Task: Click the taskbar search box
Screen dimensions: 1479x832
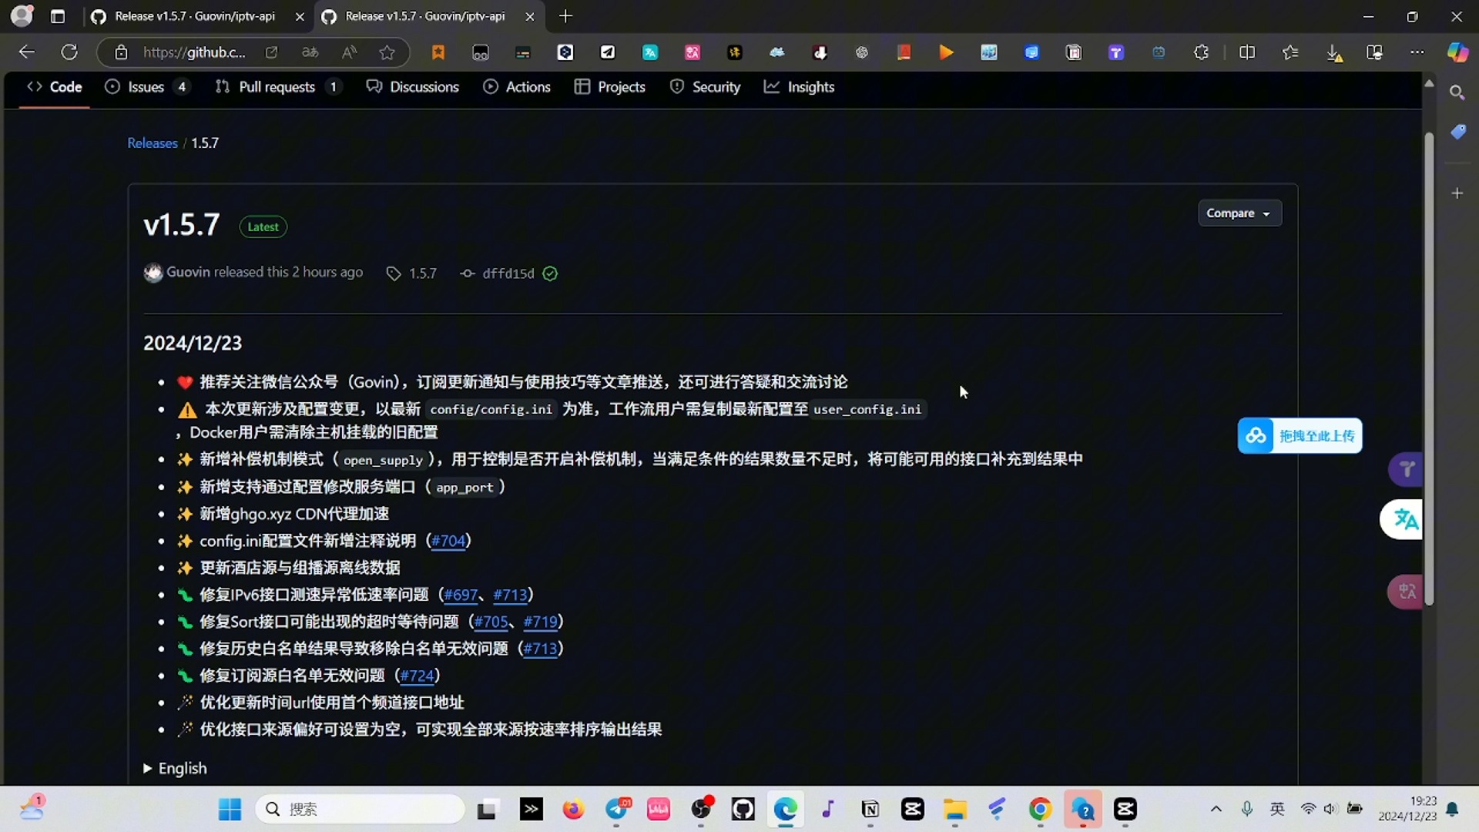Action: [x=361, y=809]
